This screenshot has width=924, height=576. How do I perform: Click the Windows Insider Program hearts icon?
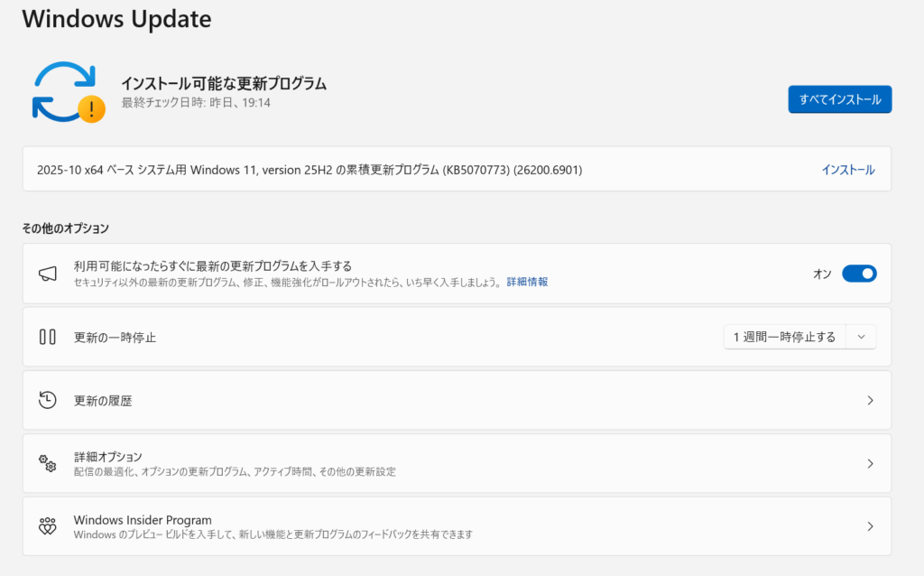point(48,526)
